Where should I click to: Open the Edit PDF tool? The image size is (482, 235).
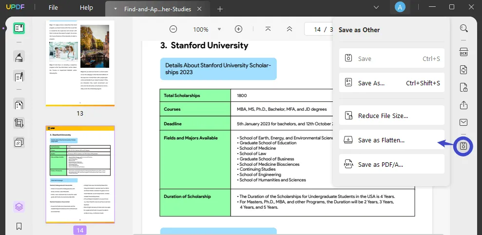pos(19,77)
